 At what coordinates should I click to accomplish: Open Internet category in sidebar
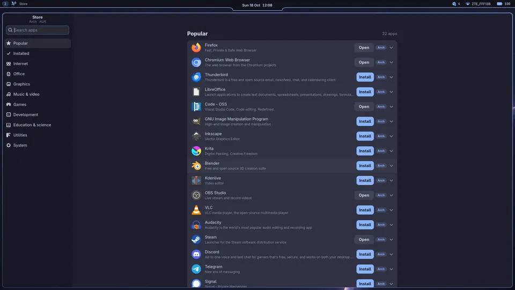(x=38, y=63)
